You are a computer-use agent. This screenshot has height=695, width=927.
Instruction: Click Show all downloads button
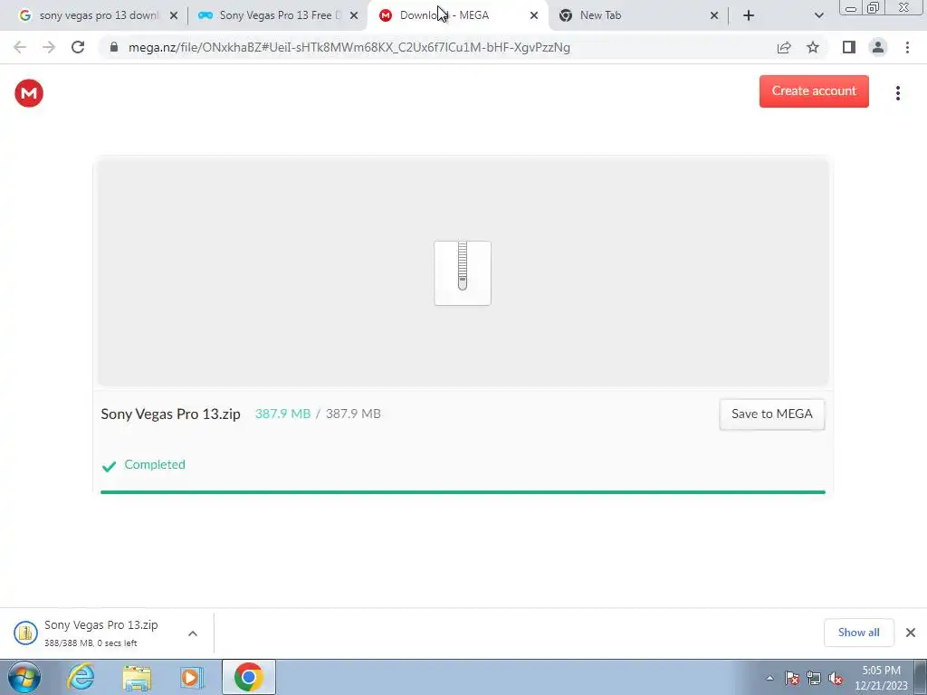pyautogui.click(x=858, y=633)
